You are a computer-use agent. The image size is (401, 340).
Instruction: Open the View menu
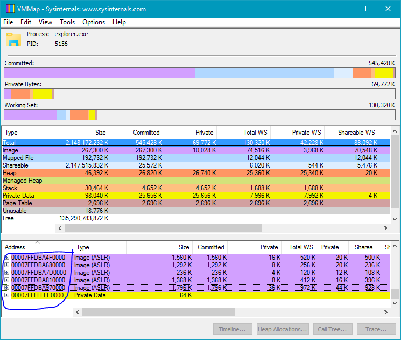pos(45,22)
